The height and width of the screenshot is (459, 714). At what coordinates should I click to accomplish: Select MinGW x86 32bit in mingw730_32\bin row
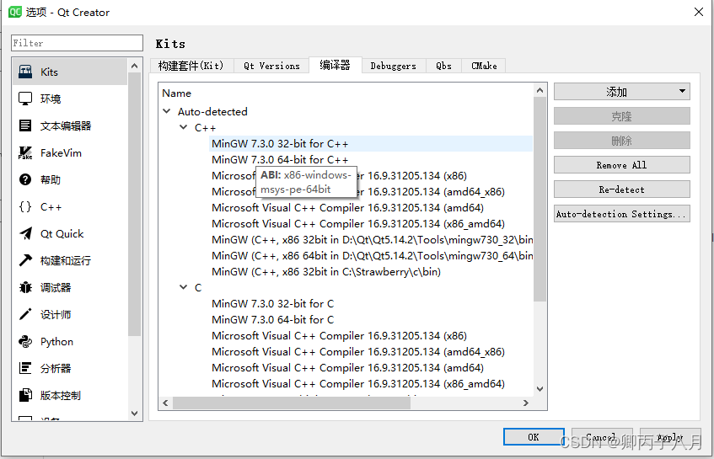click(371, 240)
